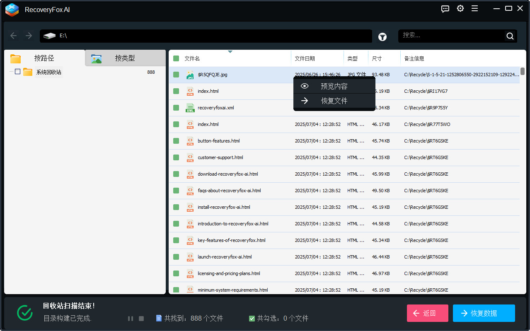Viewport: 530px width, 331px height.
Task: Check the 系统回收站 checkbox
Action: click(x=17, y=71)
